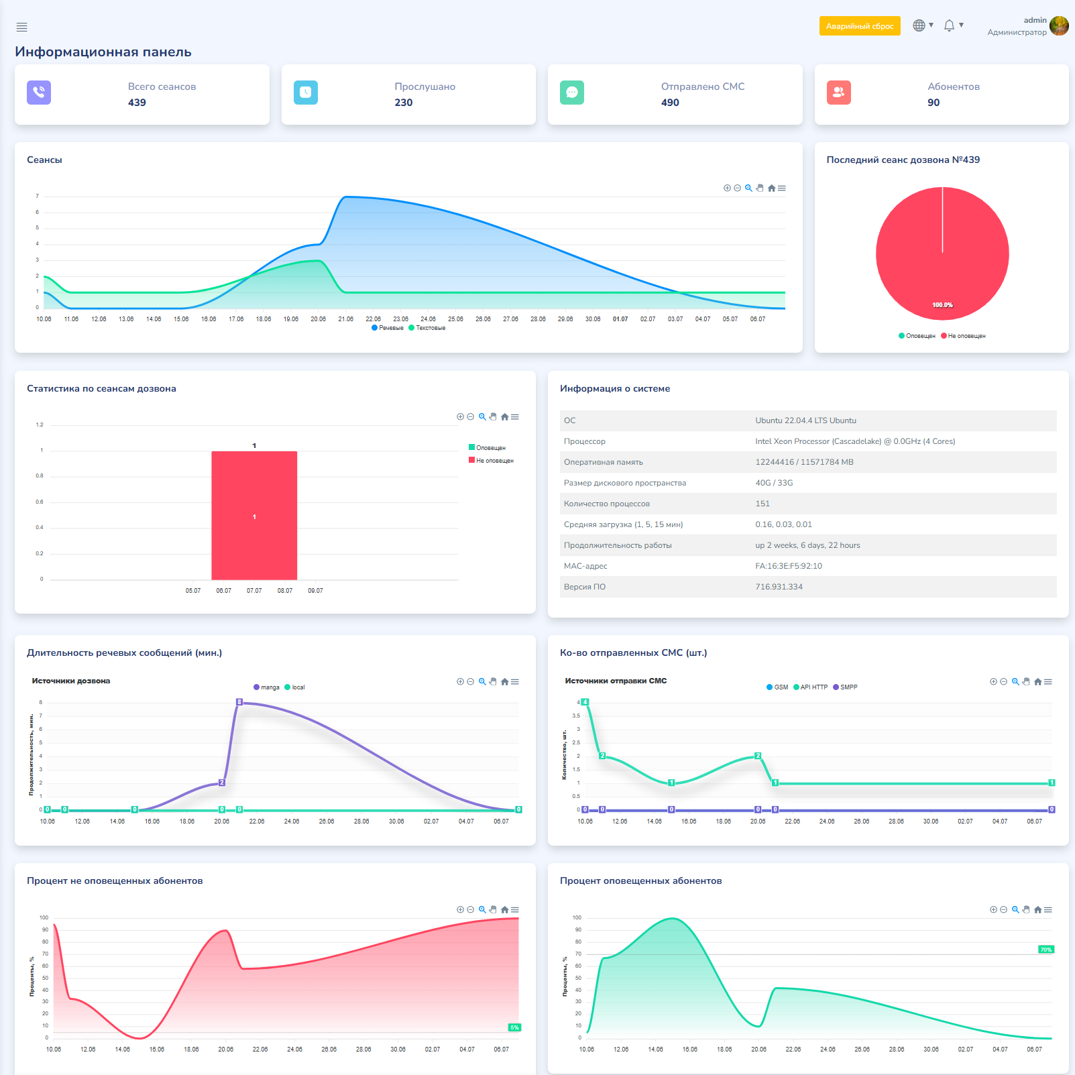Select the selection zoom tool on Статистика chart
Image resolution: width=1075 pixels, height=1075 pixels.
point(482,417)
